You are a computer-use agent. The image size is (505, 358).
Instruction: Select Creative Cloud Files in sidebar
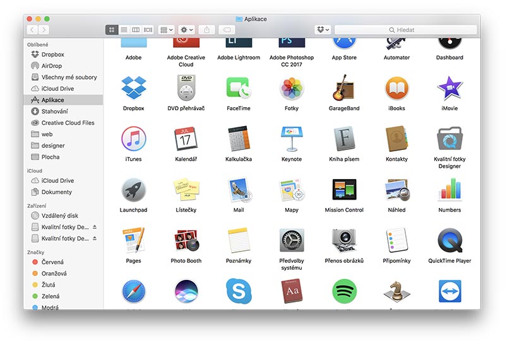coord(64,123)
